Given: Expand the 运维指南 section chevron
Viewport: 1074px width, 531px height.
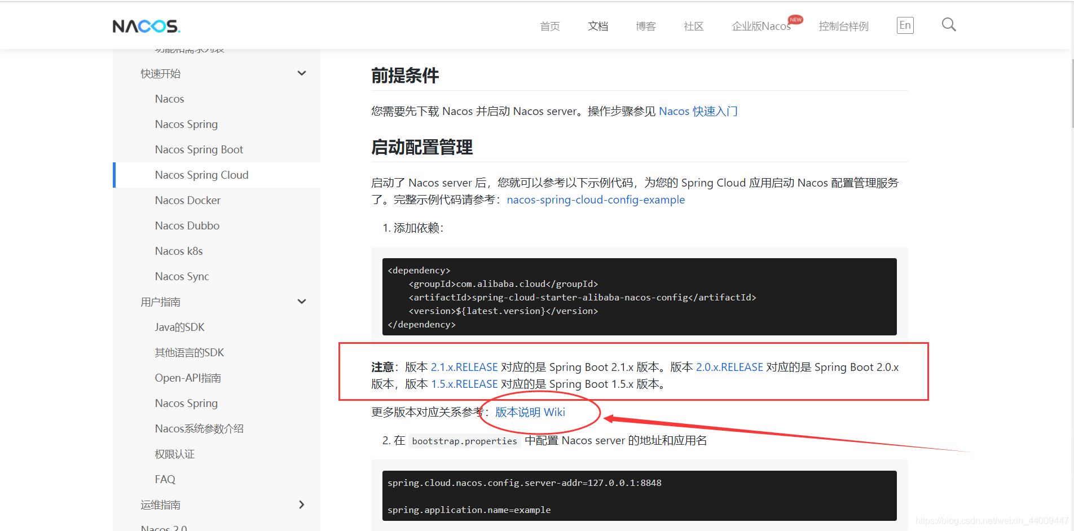Looking at the screenshot, I should pos(302,505).
